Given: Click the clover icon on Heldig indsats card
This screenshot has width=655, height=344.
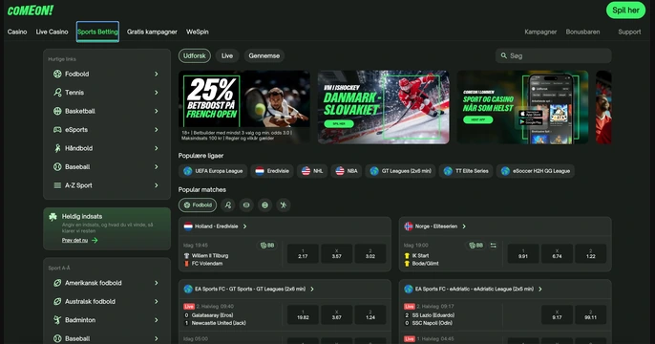Looking at the screenshot, I should [x=53, y=217].
